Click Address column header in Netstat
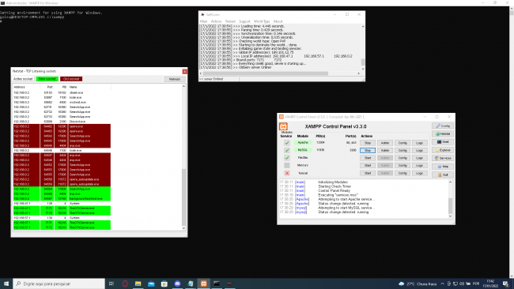The image size is (514, 289). point(26,87)
